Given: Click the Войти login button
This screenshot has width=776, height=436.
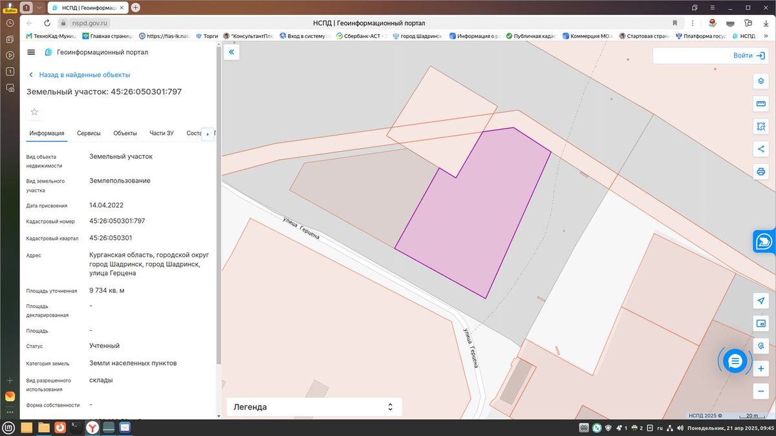Looking at the screenshot, I should [x=710, y=56].
